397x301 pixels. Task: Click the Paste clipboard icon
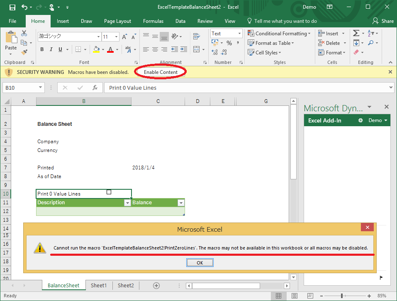[11, 37]
